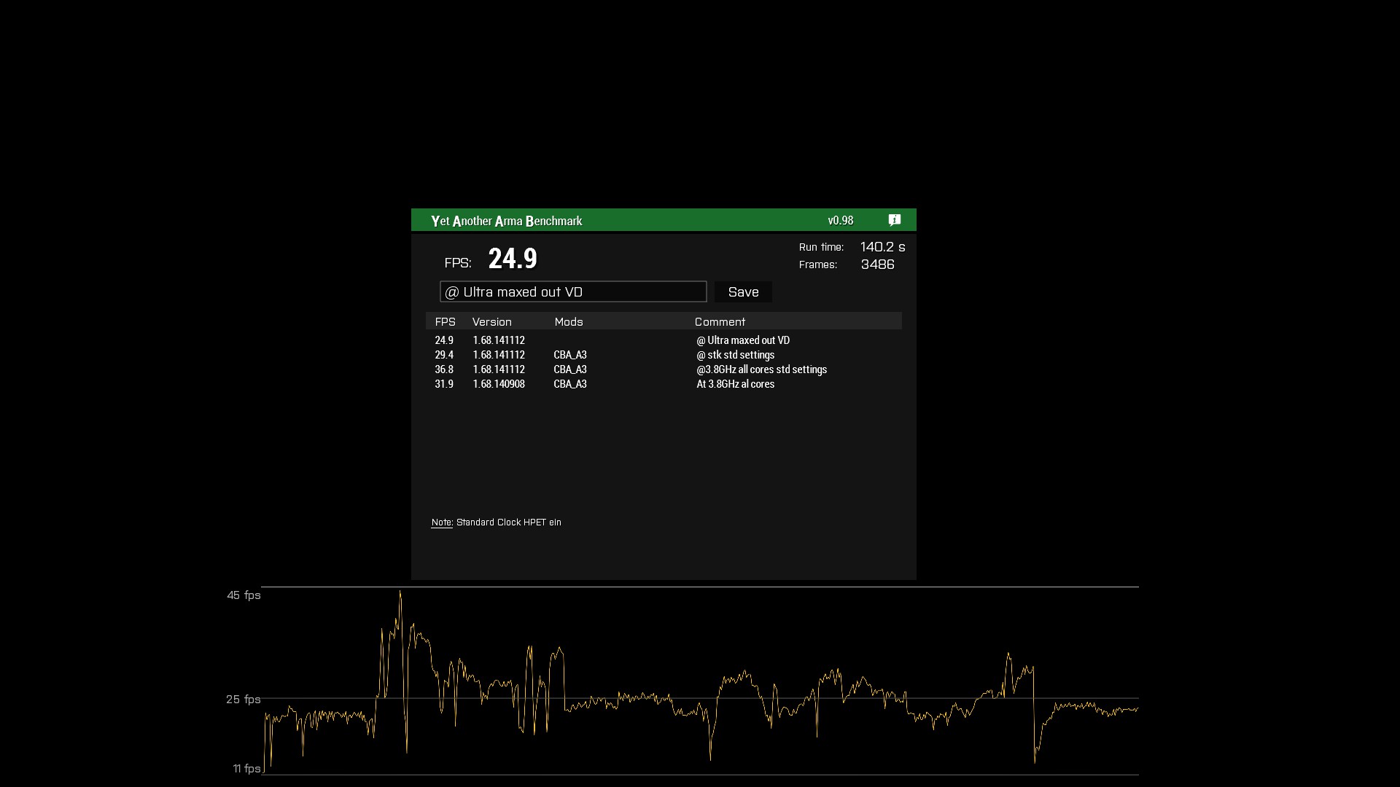
Task: Select the 24.9 FPS result row
Action: 664,340
